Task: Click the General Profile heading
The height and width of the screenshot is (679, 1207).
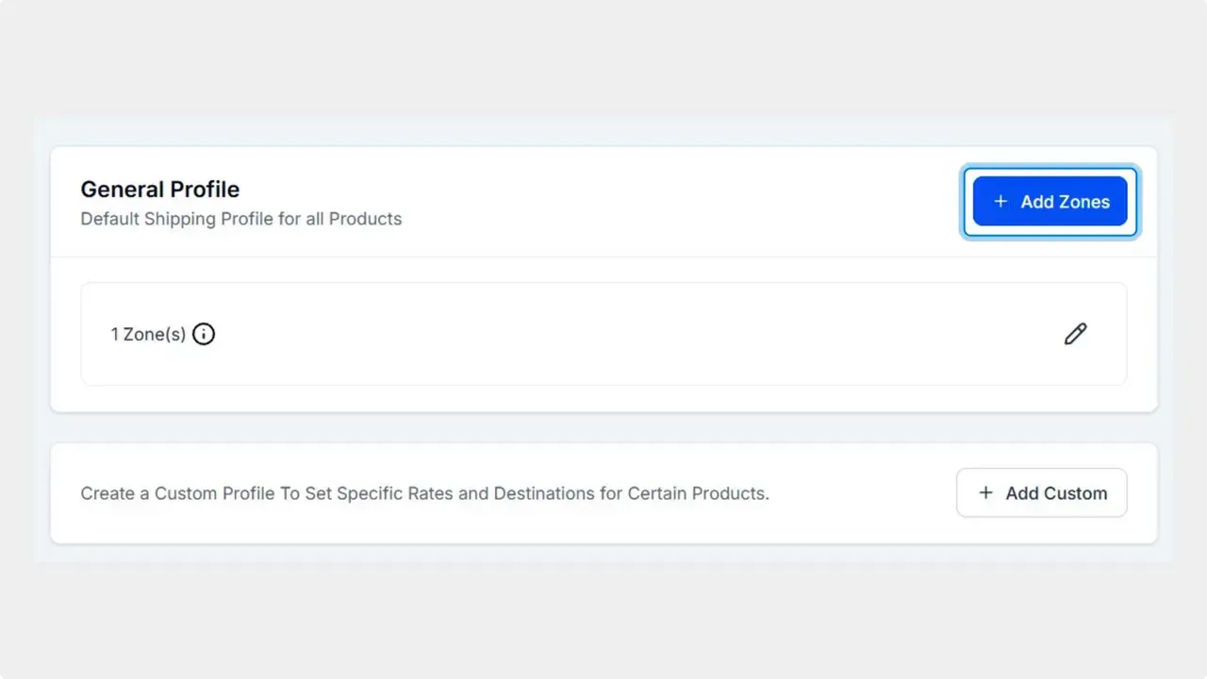Action: [159, 189]
